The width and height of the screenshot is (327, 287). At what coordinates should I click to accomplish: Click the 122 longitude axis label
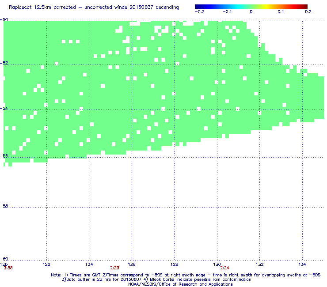[46, 264]
